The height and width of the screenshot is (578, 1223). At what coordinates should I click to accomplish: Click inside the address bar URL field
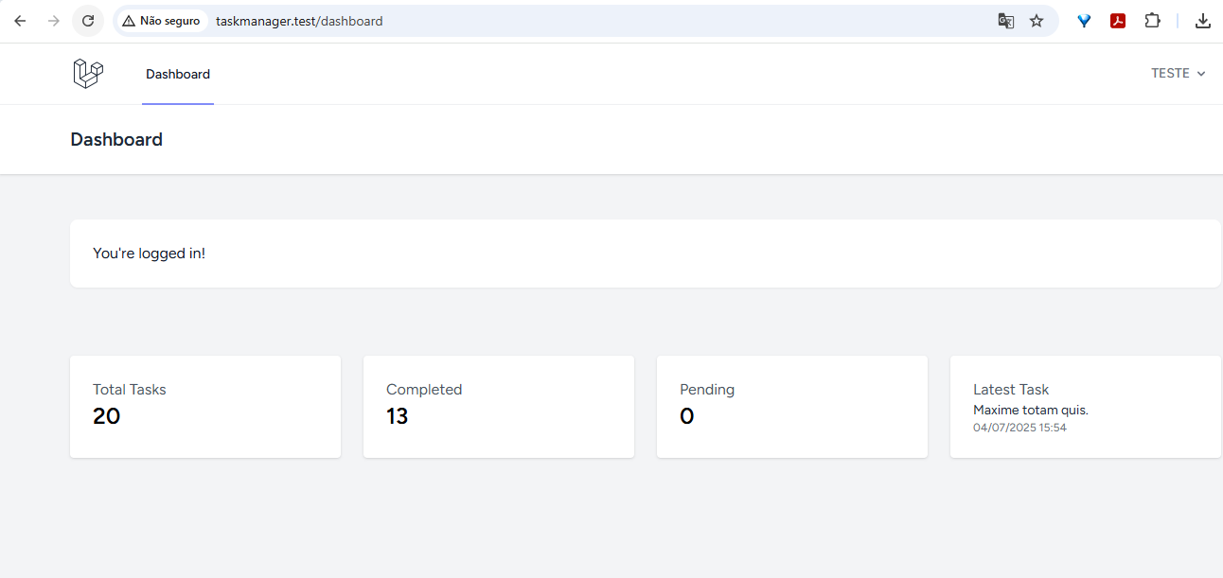pos(299,20)
